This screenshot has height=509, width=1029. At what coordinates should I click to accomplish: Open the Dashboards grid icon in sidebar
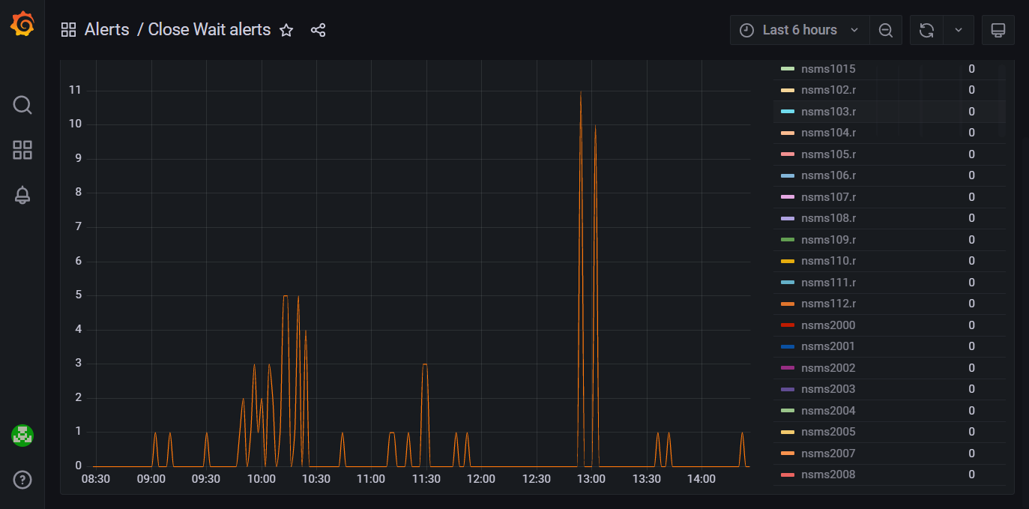click(x=22, y=150)
